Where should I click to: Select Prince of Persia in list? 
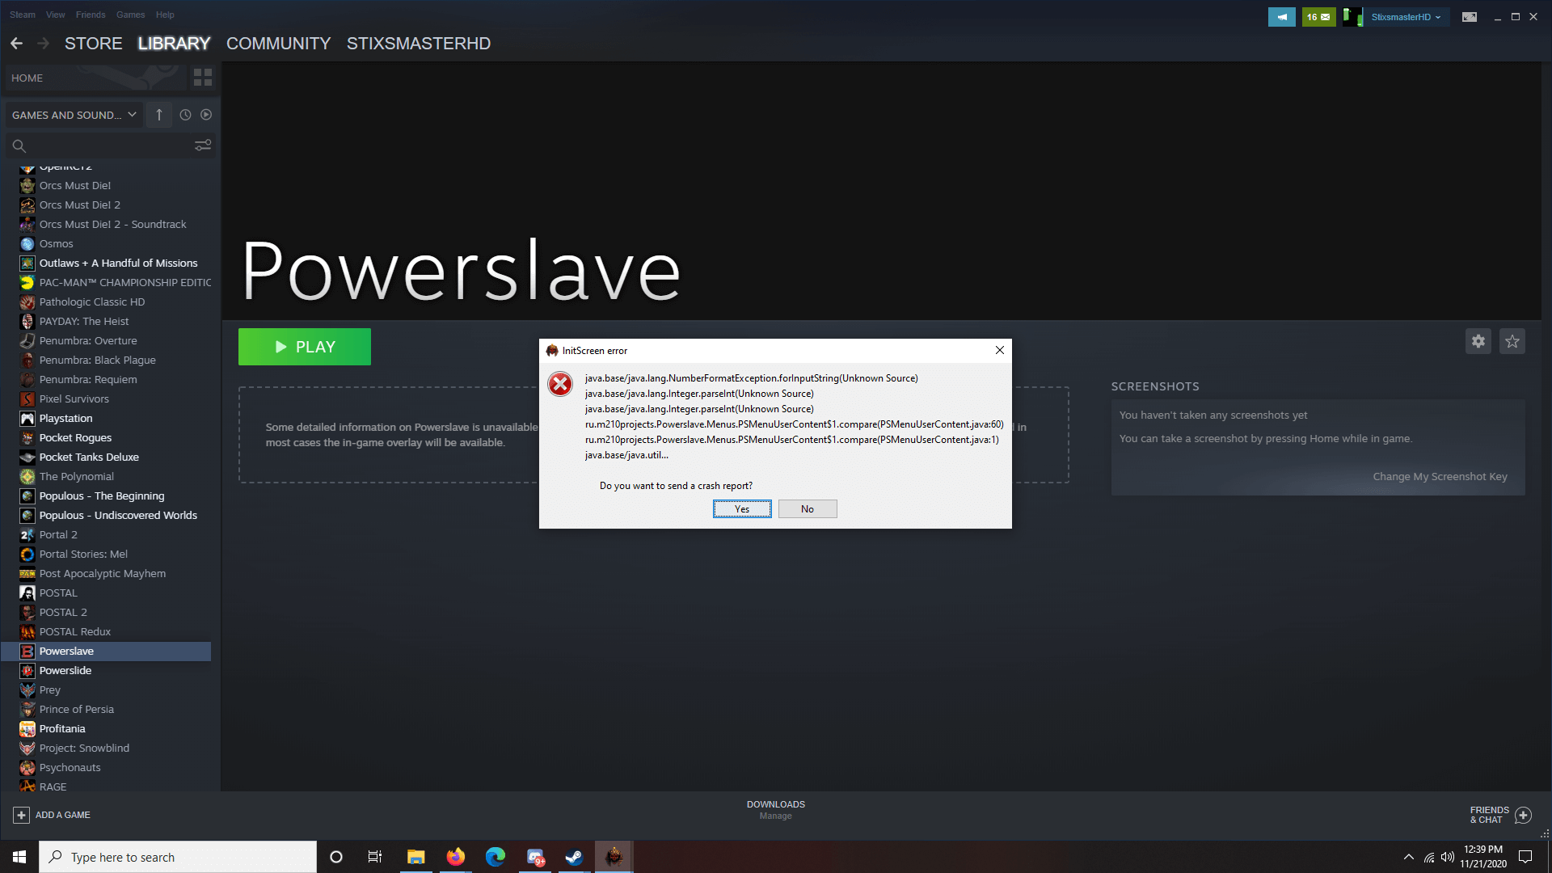(107, 709)
